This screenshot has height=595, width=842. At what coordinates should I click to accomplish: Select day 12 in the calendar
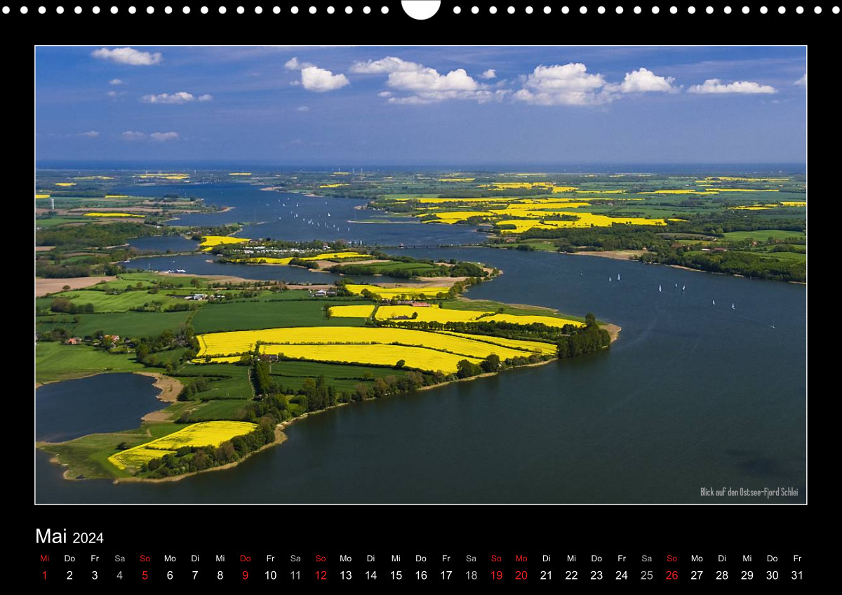(x=321, y=575)
